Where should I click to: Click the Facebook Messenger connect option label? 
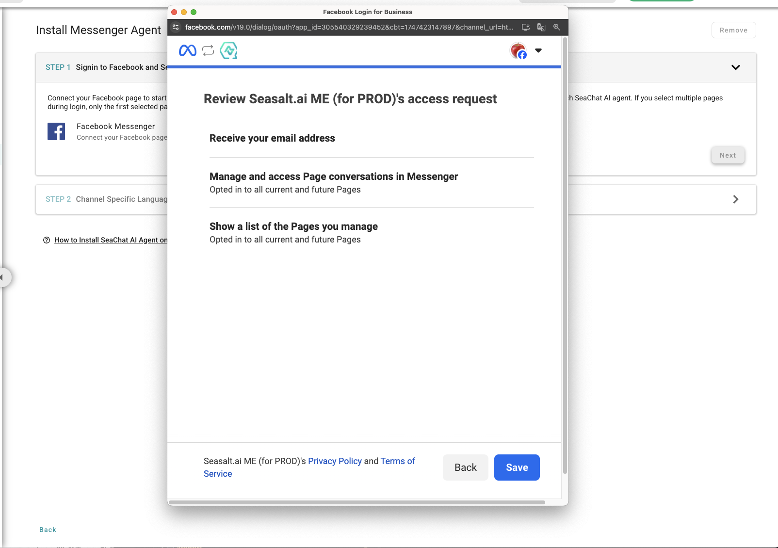115,127
